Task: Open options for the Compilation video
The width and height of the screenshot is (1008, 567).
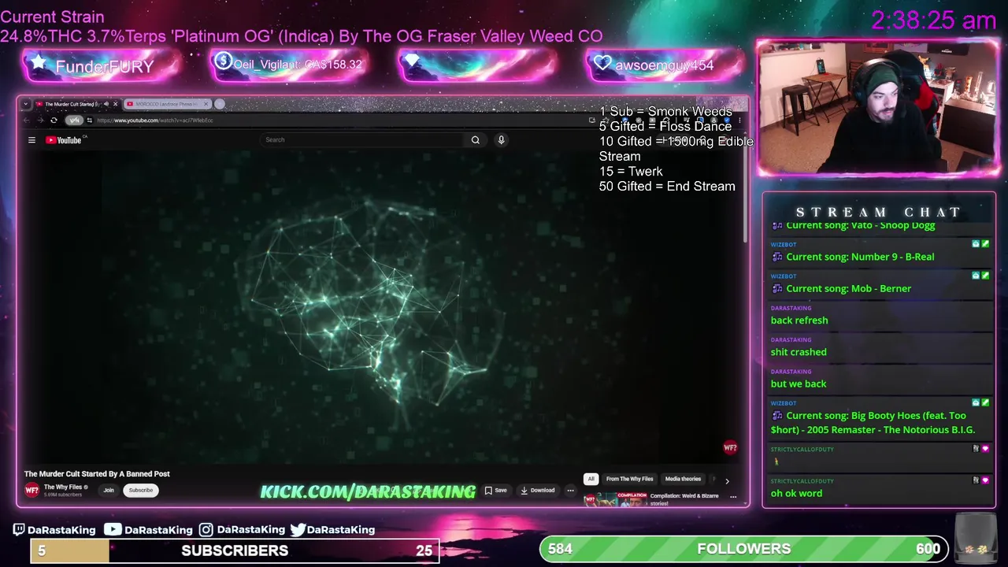Action: 733,497
